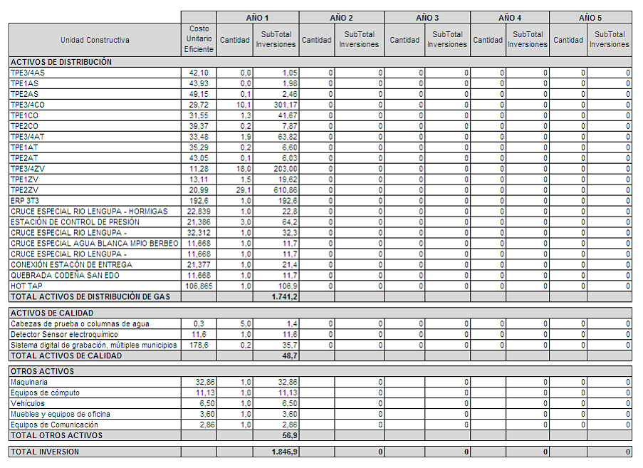Select the TOTAL OTROS ACTIVOS row label
The width and height of the screenshot is (643, 468).
[x=57, y=435]
